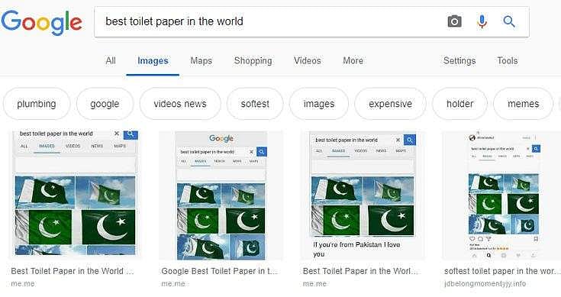Screen dimensions: 561x297
Task: Open search by image camera icon
Action: (454, 21)
